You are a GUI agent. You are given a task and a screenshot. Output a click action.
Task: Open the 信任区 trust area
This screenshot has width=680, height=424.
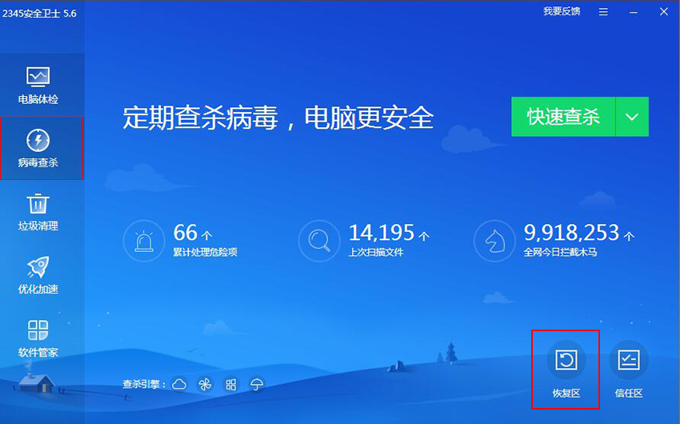(629, 370)
